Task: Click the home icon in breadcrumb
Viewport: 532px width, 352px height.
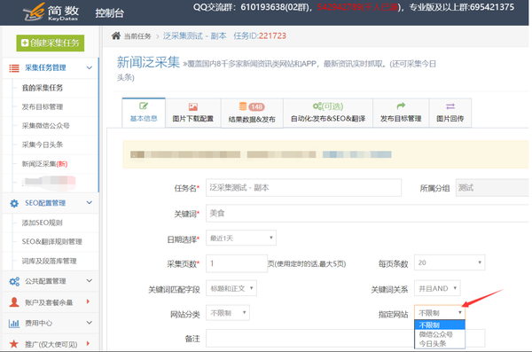Action: 115,35
